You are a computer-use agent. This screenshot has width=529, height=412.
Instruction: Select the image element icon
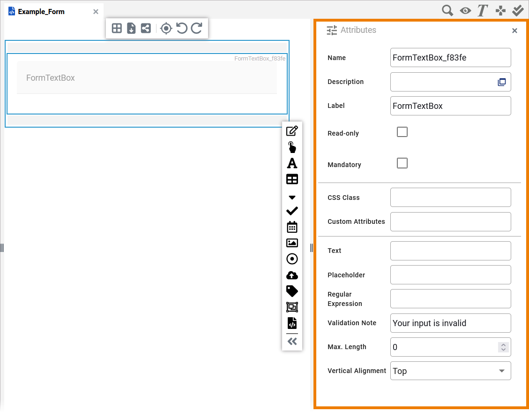pyautogui.click(x=292, y=243)
